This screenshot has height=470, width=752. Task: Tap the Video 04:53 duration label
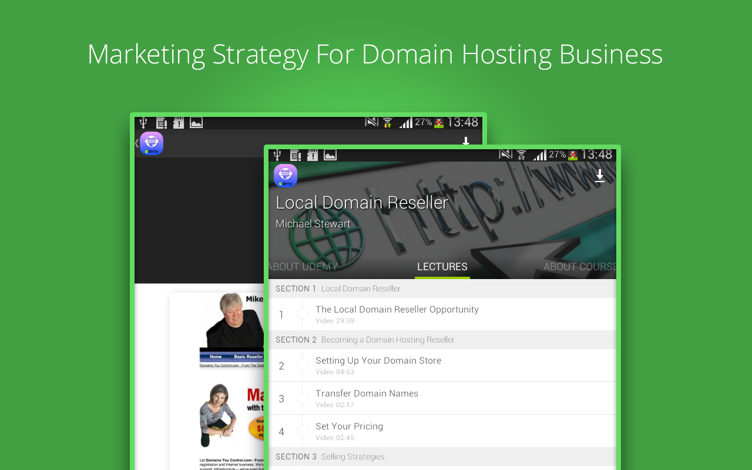[x=335, y=372]
